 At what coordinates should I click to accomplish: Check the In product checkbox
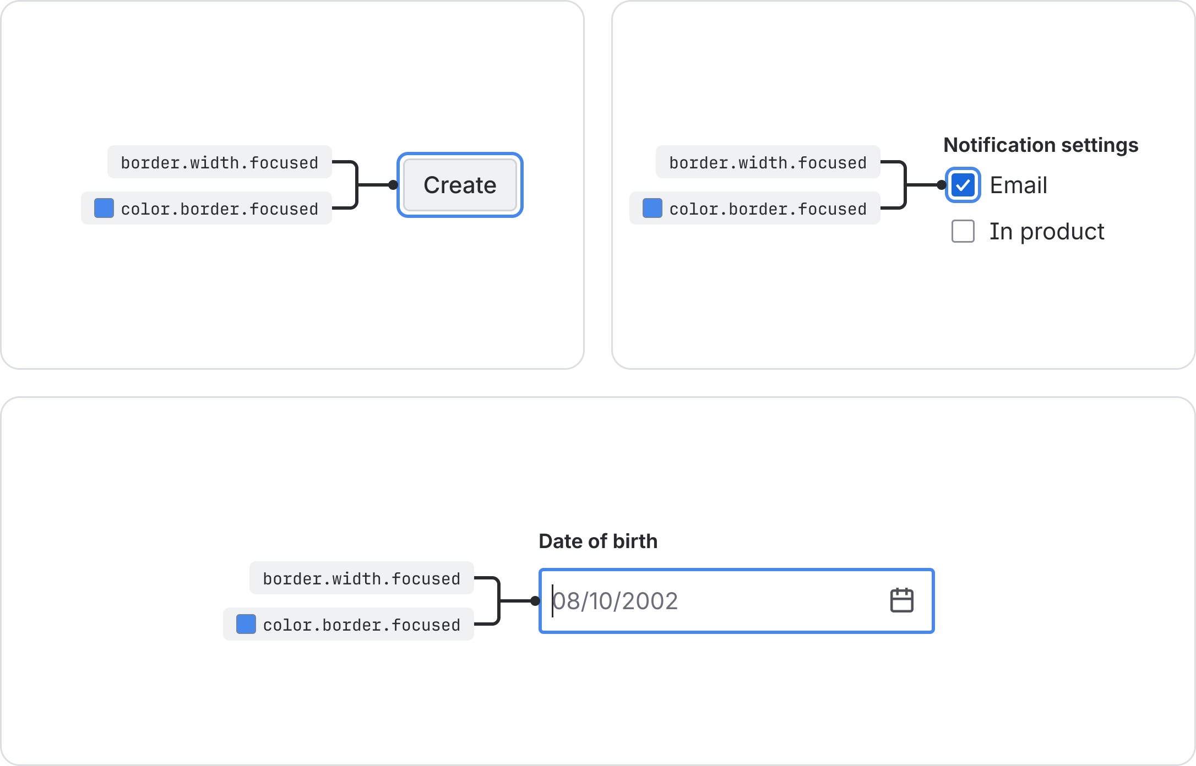(963, 231)
